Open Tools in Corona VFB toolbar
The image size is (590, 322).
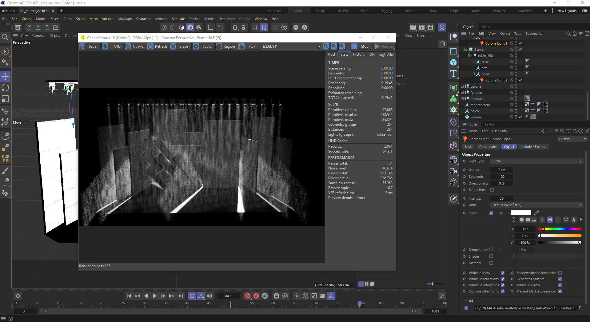pos(202,46)
